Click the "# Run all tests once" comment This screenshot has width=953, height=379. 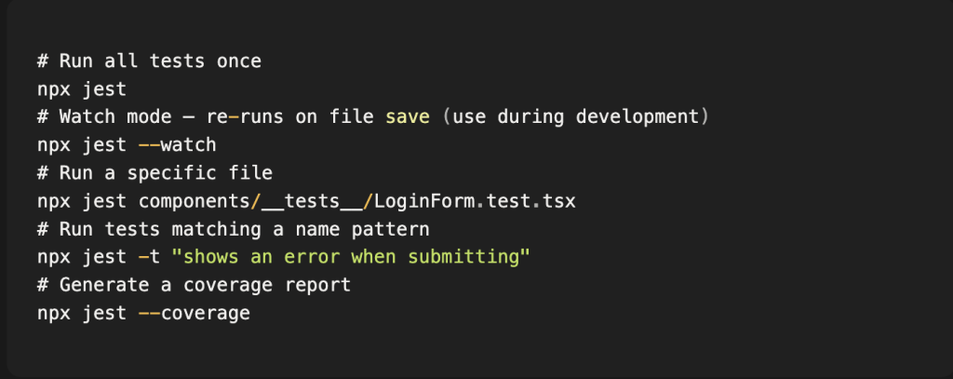point(149,61)
